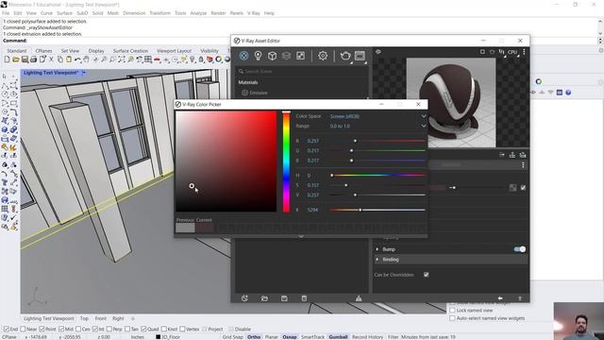This screenshot has height=340, width=604.
Task: Toggle Osnap in the status bar
Action: tap(290, 337)
